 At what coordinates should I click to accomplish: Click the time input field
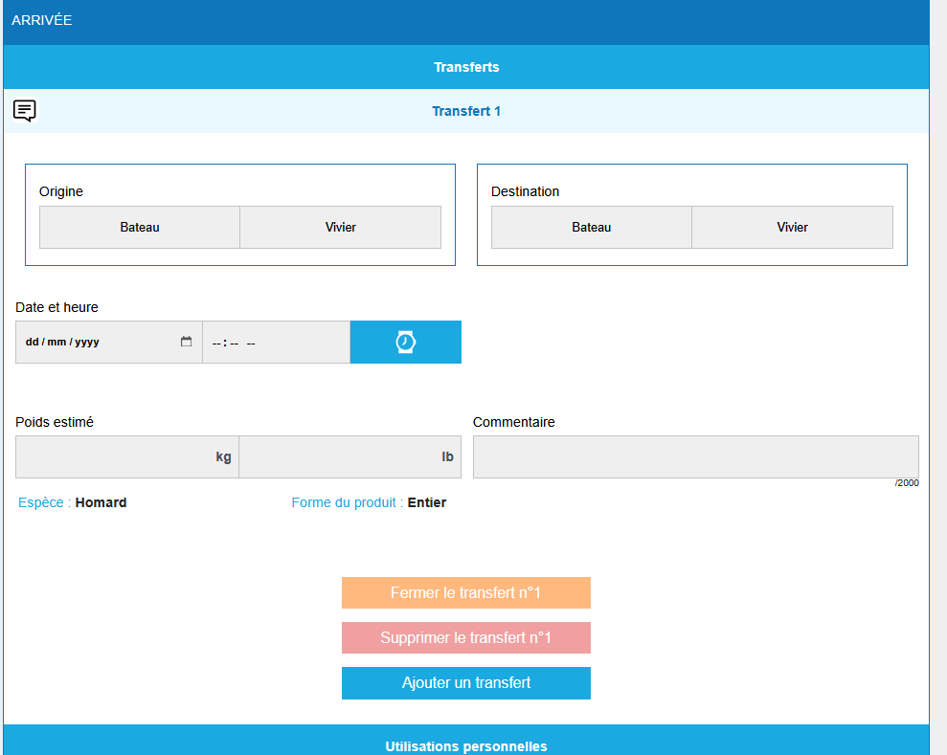pos(275,343)
